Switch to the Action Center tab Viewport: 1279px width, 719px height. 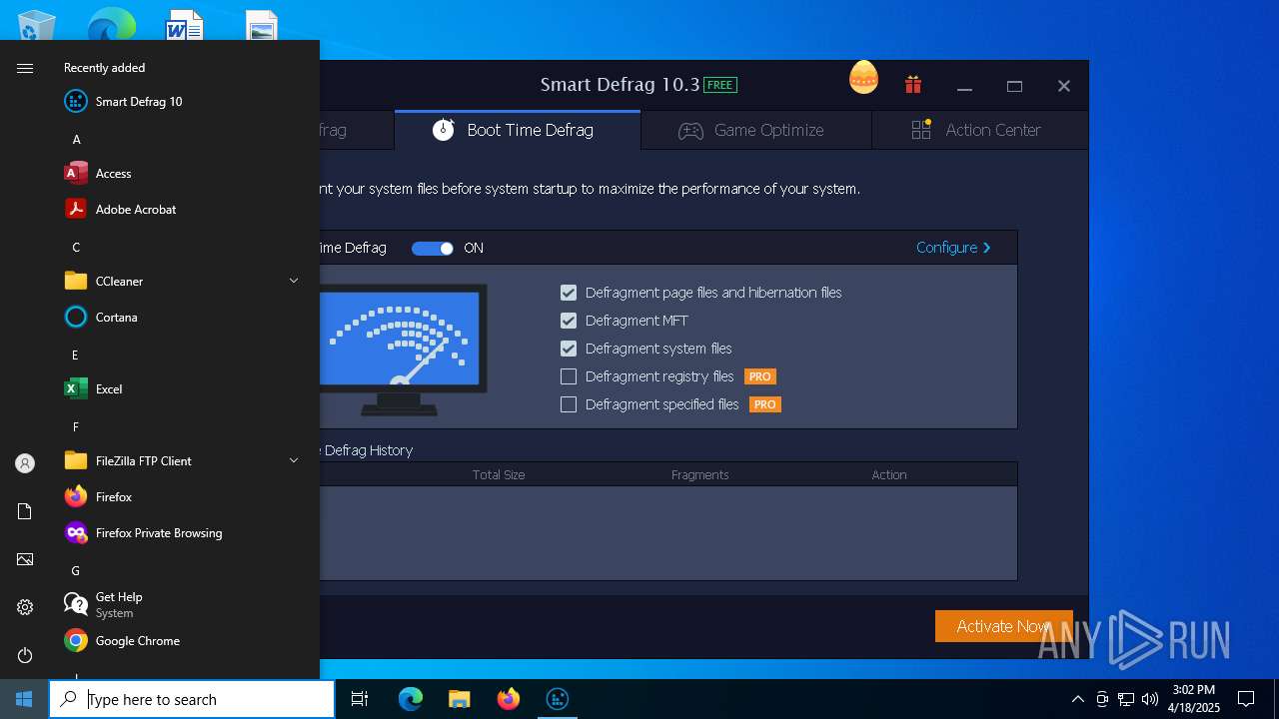tap(979, 130)
